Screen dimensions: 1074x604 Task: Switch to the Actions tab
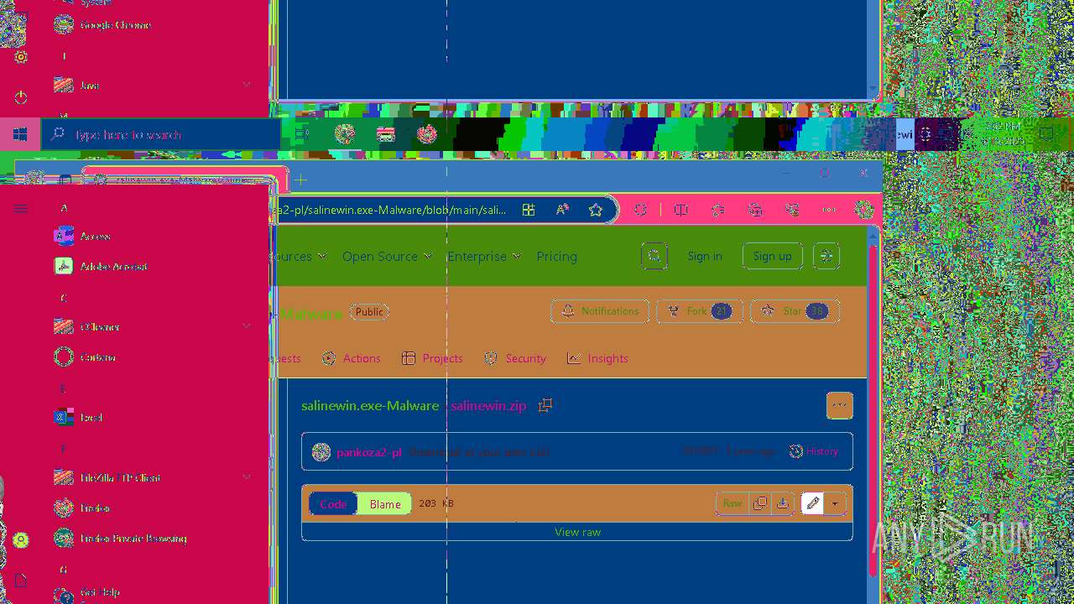tap(352, 358)
